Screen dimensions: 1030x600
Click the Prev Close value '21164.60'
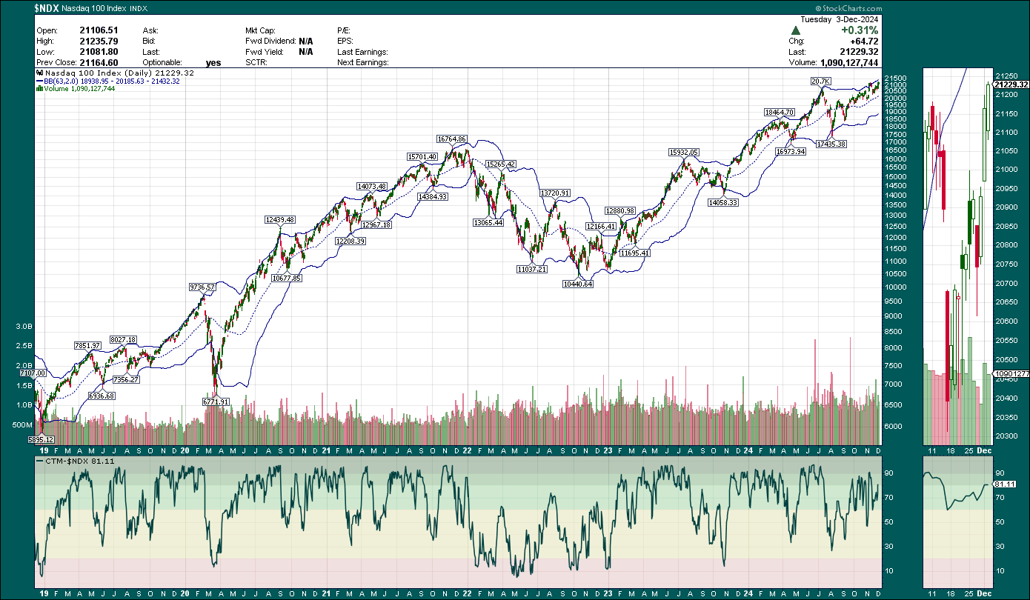99,63
